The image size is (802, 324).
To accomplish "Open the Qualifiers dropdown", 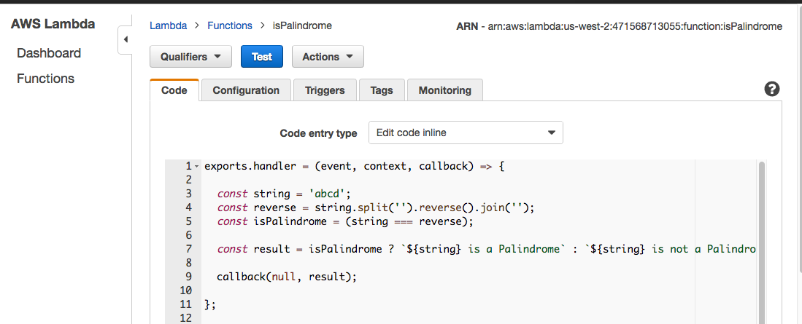I will click(190, 57).
